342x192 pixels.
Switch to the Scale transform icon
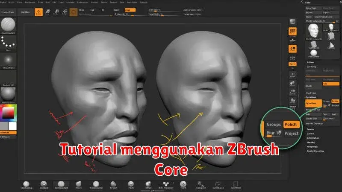coord(56,12)
